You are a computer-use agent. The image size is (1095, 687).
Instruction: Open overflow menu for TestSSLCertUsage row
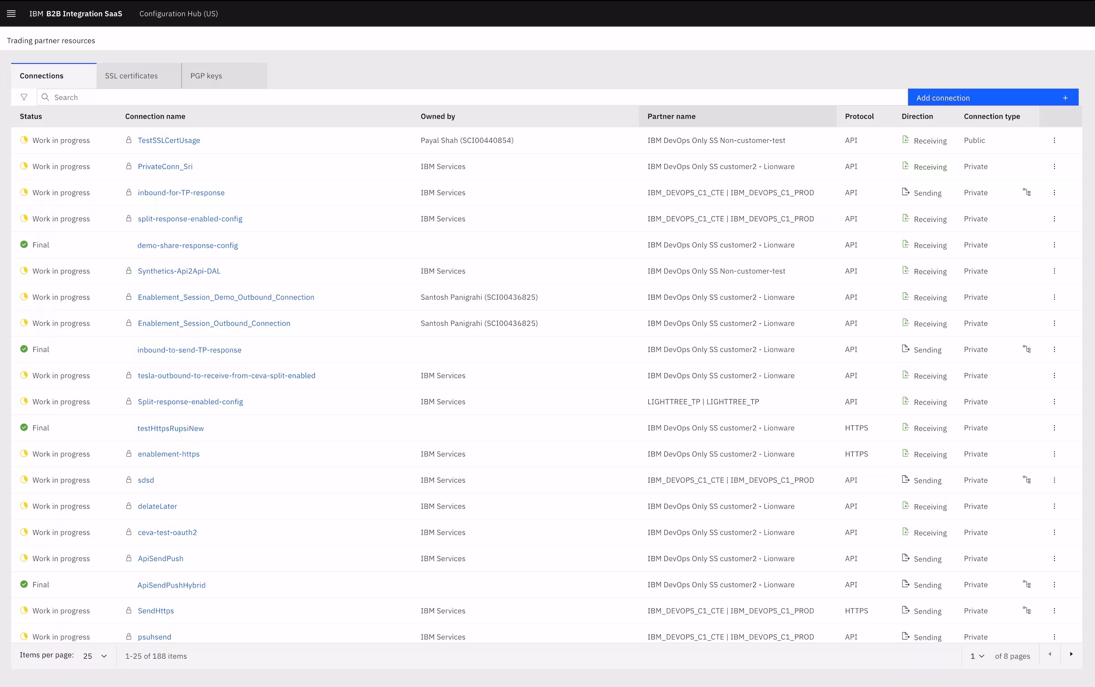[x=1054, y=141]
